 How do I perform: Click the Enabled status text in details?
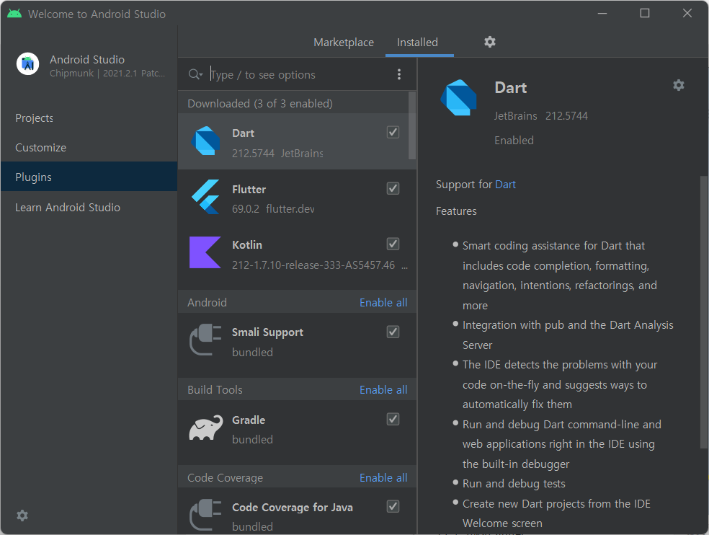[514, 141]
